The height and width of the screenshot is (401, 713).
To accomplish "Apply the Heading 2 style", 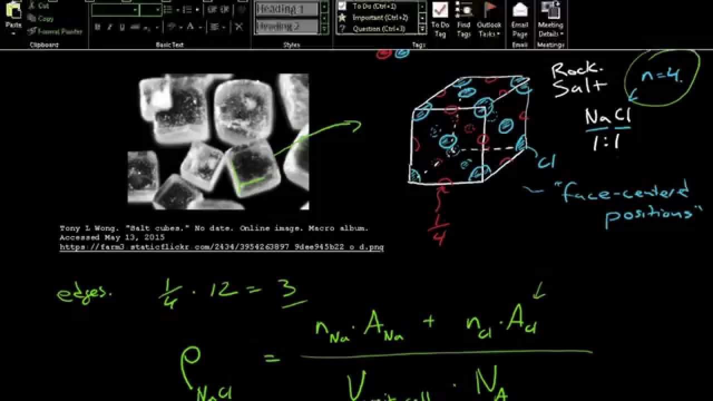I will 287,26.
